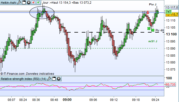Click the RSI panel window icon
The image size is (179, 102).
[x=54, y=79]
